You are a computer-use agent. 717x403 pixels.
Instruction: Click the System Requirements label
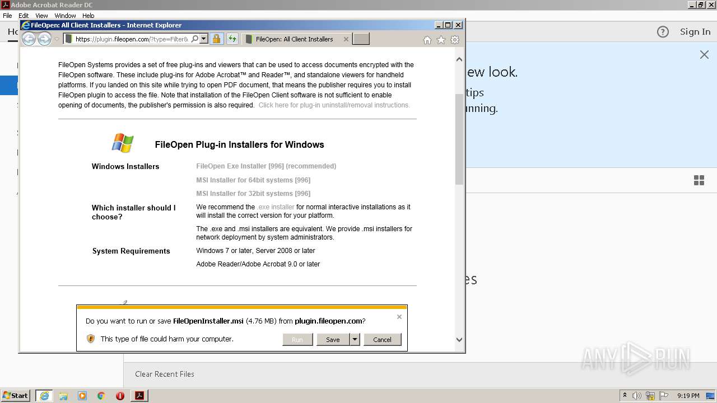pyautogui.click(x=131, y=251)
